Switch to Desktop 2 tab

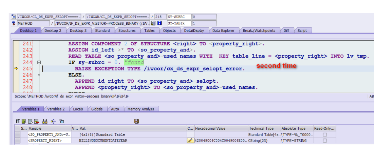[x=53, y=30]
